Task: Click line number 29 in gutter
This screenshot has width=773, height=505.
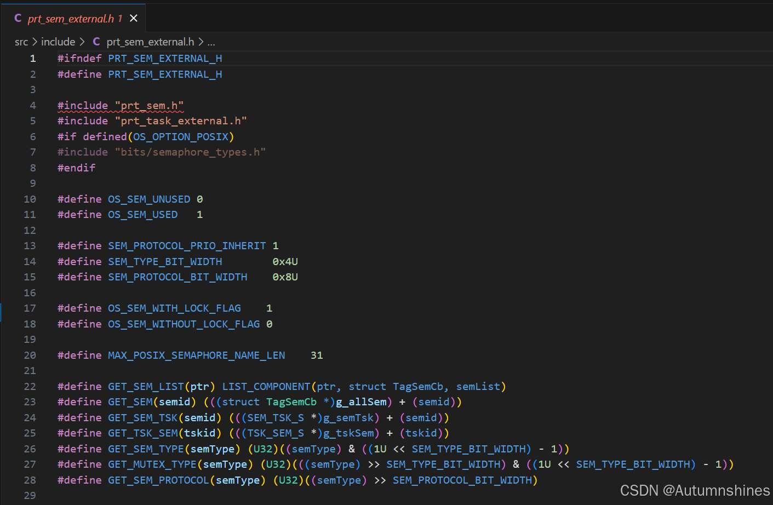Action: click(x=30, y=496)
